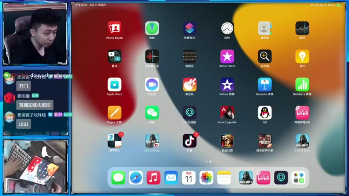Viewport: 349px width, 196px height.
Task: Click the douyushanshanya overlay text
Action: [x=51, y=75]
